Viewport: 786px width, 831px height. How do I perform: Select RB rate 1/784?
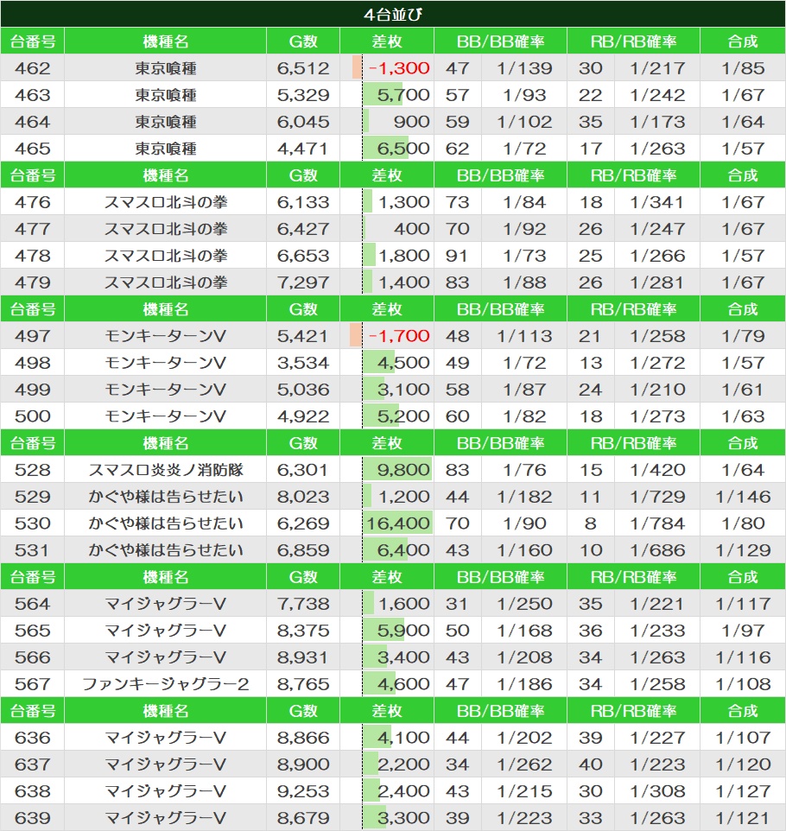(657, 523)
